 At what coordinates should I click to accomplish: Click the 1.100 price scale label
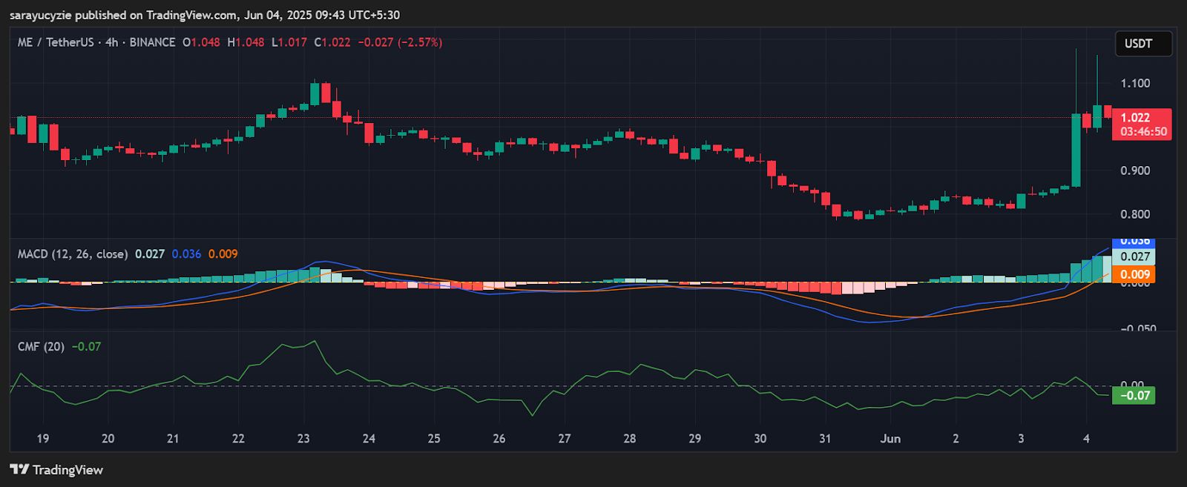coord(1135,83)
